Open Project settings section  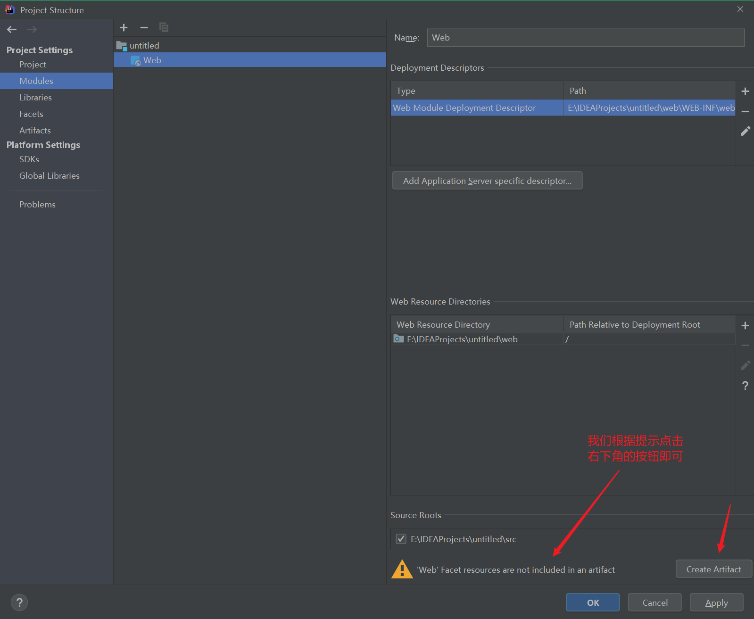pos(33,65)
